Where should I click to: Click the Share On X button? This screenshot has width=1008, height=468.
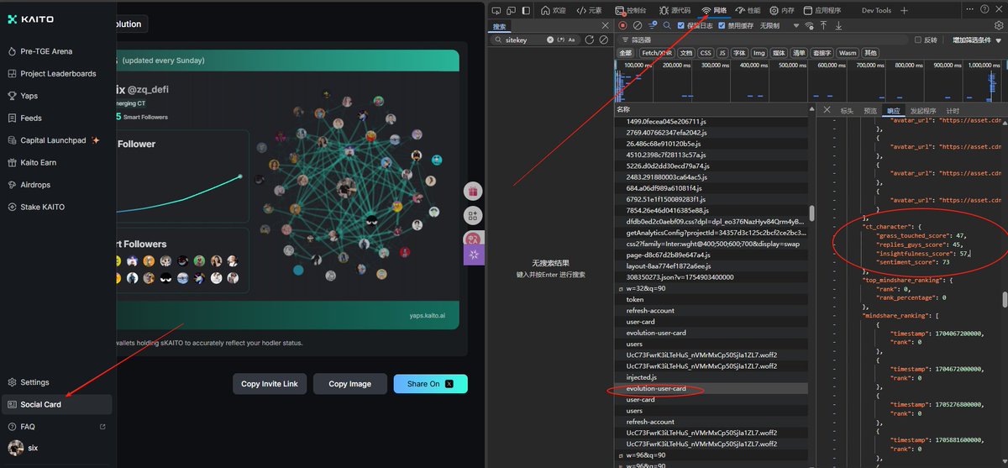tap(430, 384)
